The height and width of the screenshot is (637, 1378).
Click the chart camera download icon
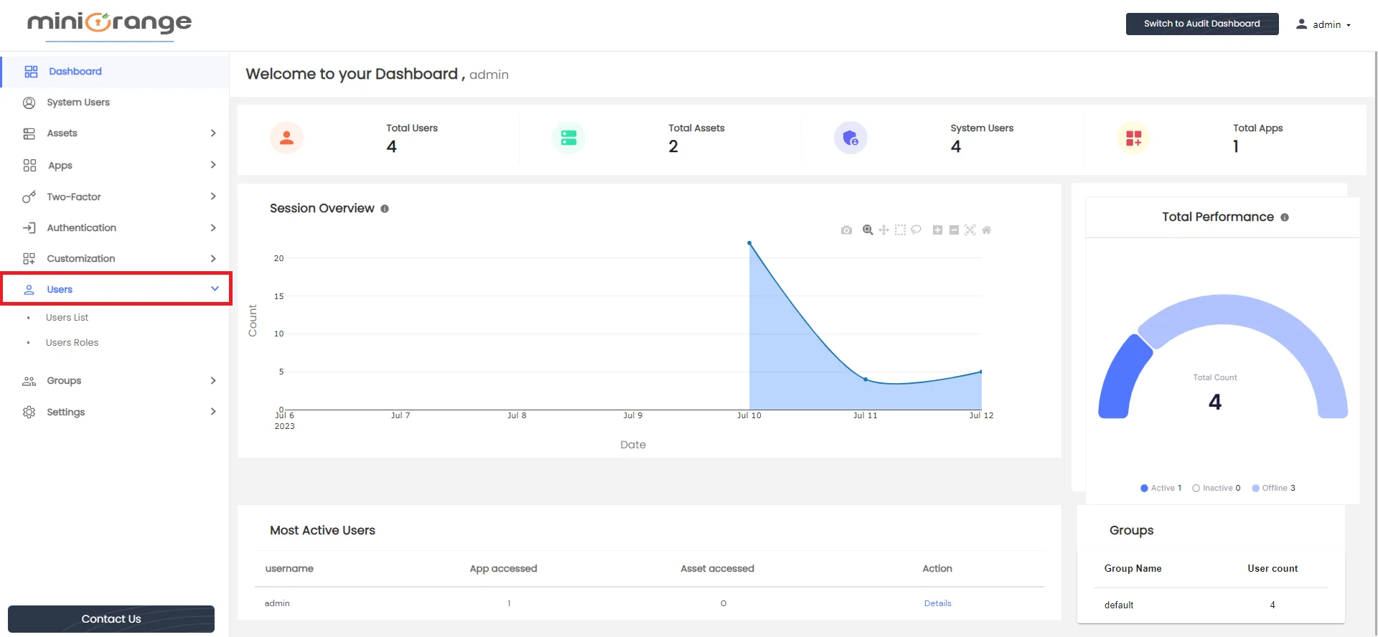coord(846,230)
